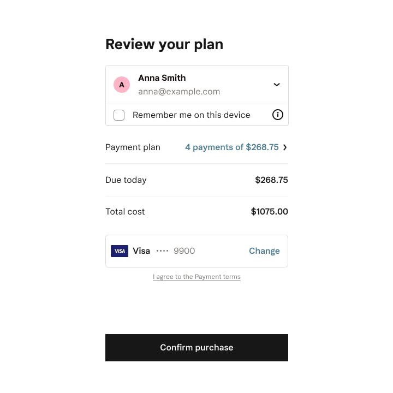
Task: Click the Visa card logo icon
Action: point(120,251)
